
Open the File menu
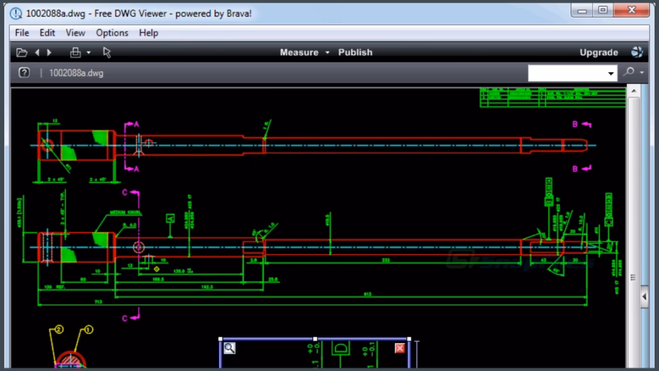22,33
